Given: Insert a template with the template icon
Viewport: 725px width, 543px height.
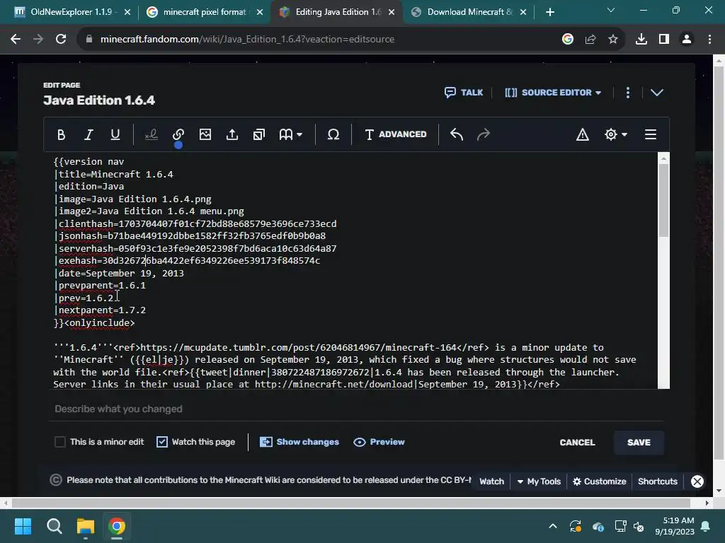Looking at the screenshot, I should coord(259,134).
